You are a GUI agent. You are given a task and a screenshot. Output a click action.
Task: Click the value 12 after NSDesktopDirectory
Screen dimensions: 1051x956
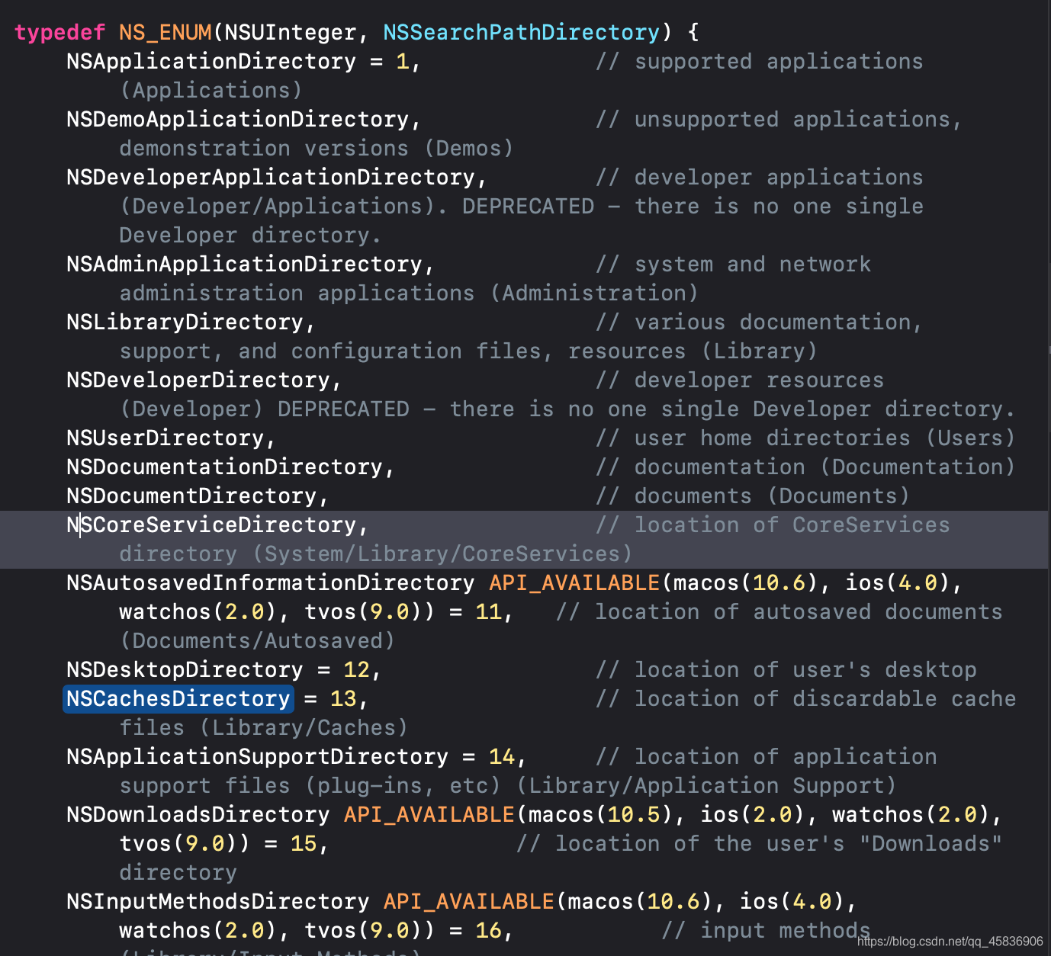(x=356, y=670)
